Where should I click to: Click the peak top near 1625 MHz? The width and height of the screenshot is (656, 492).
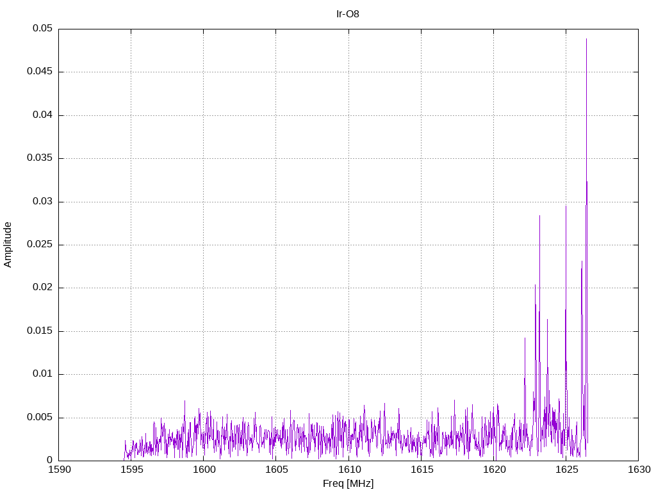pos(566,206)
